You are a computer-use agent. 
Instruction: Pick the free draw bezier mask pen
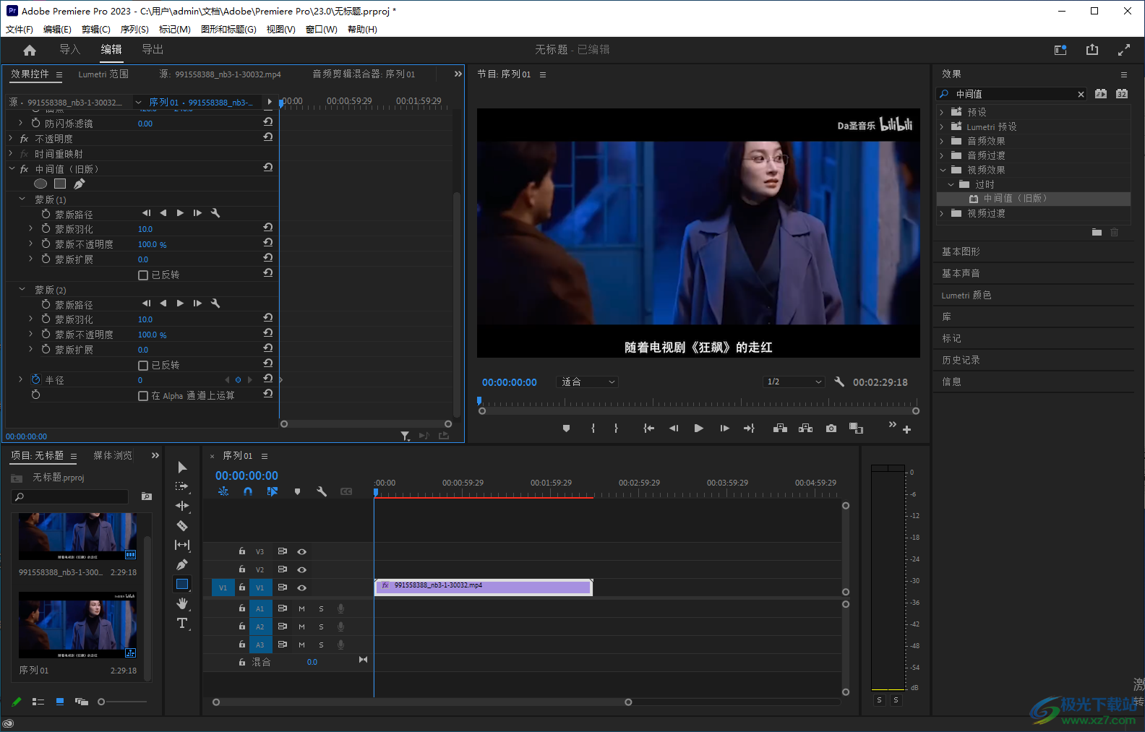click(x=80, y=184)
